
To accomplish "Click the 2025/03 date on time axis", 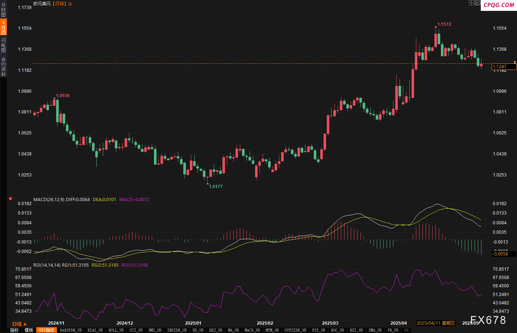I will click(330, 323).
